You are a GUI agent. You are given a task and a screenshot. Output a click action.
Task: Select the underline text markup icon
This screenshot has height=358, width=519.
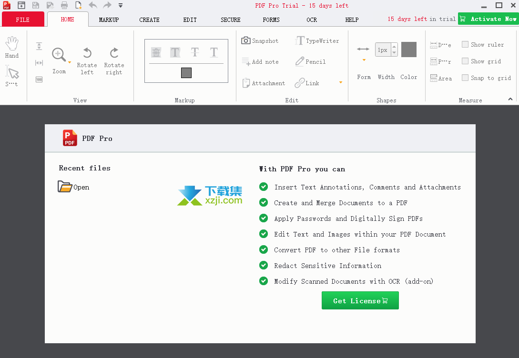(x=214, y=52)
